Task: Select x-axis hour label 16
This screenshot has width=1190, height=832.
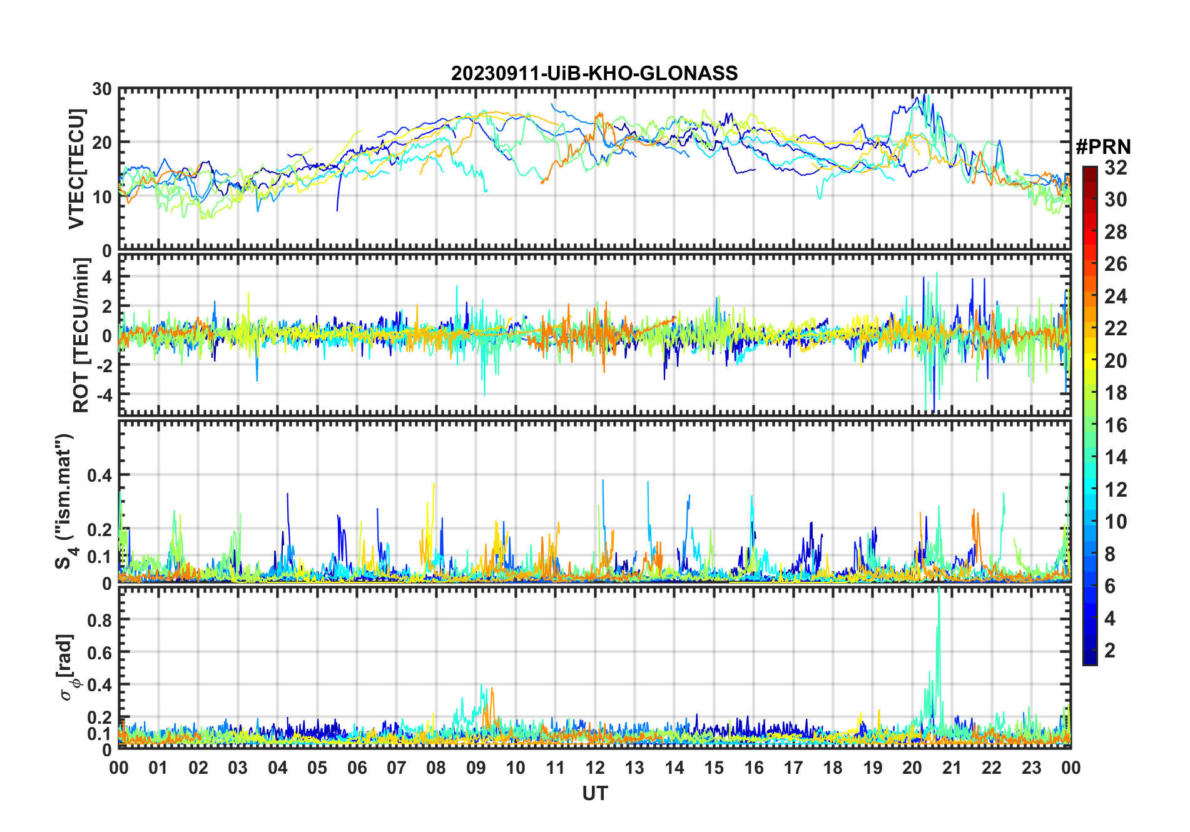Action: click(754, 768)
